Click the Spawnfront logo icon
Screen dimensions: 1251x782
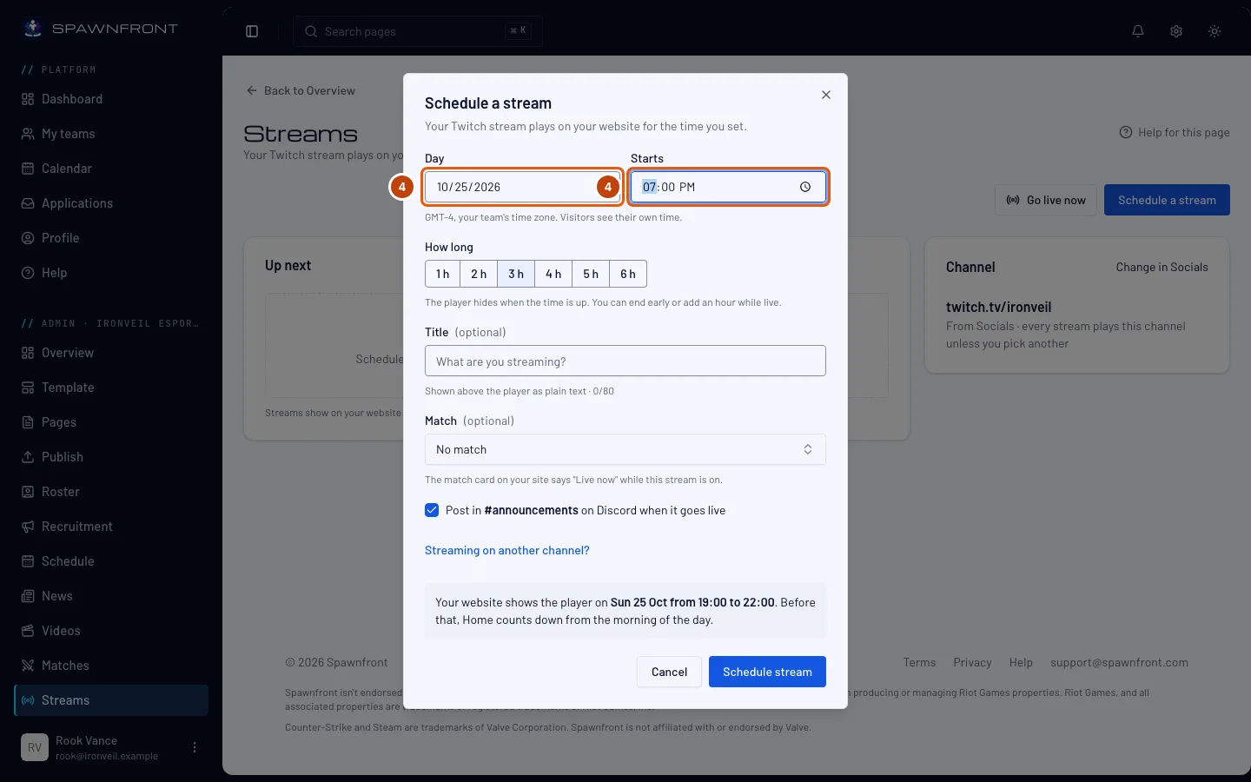(33, 29)
